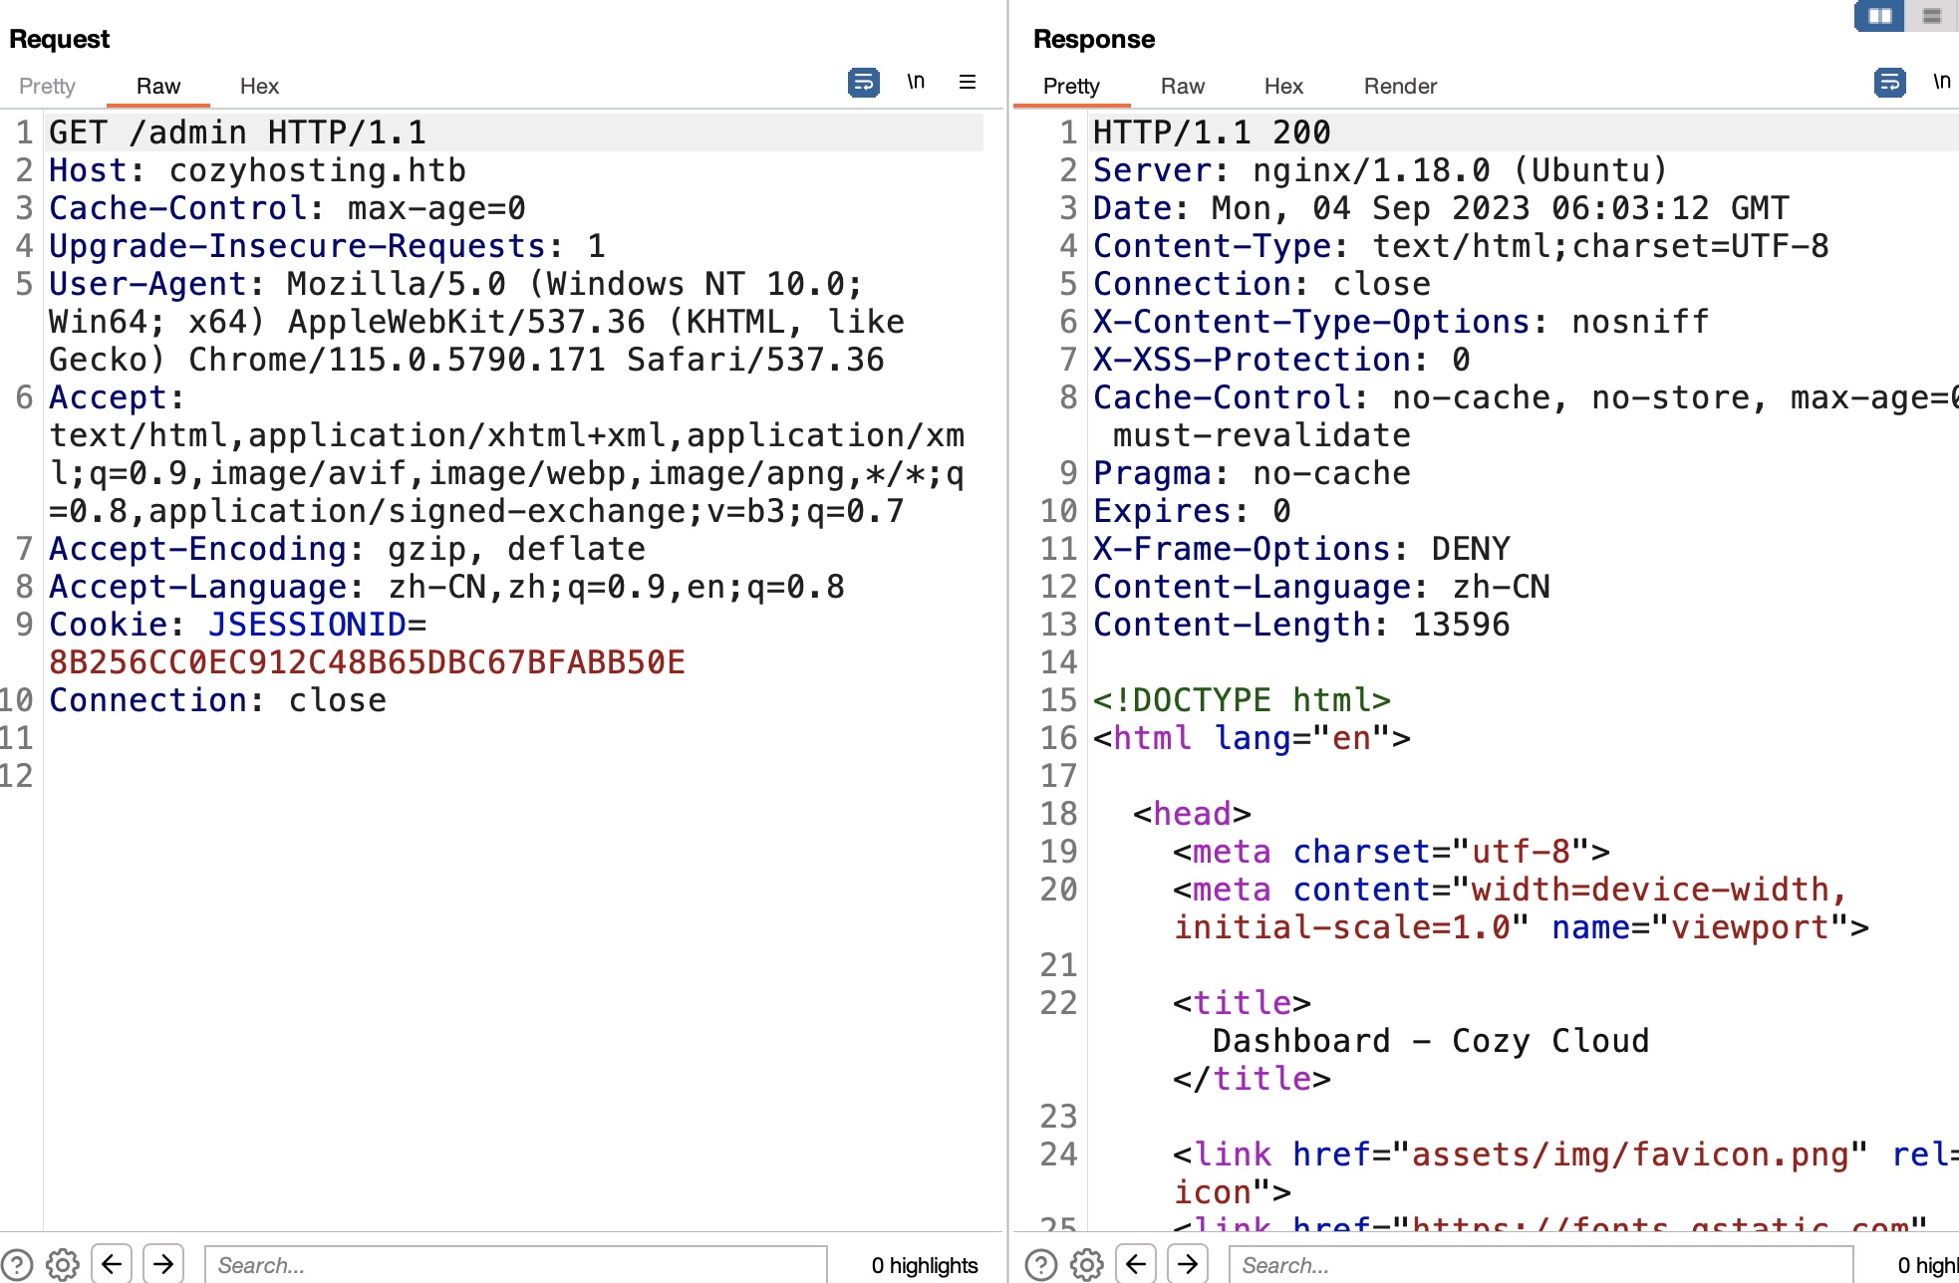The width and height of the screenshot is (1959, 1283).
Task: Switch Request view to Hex tab
Action: (259, 87)
